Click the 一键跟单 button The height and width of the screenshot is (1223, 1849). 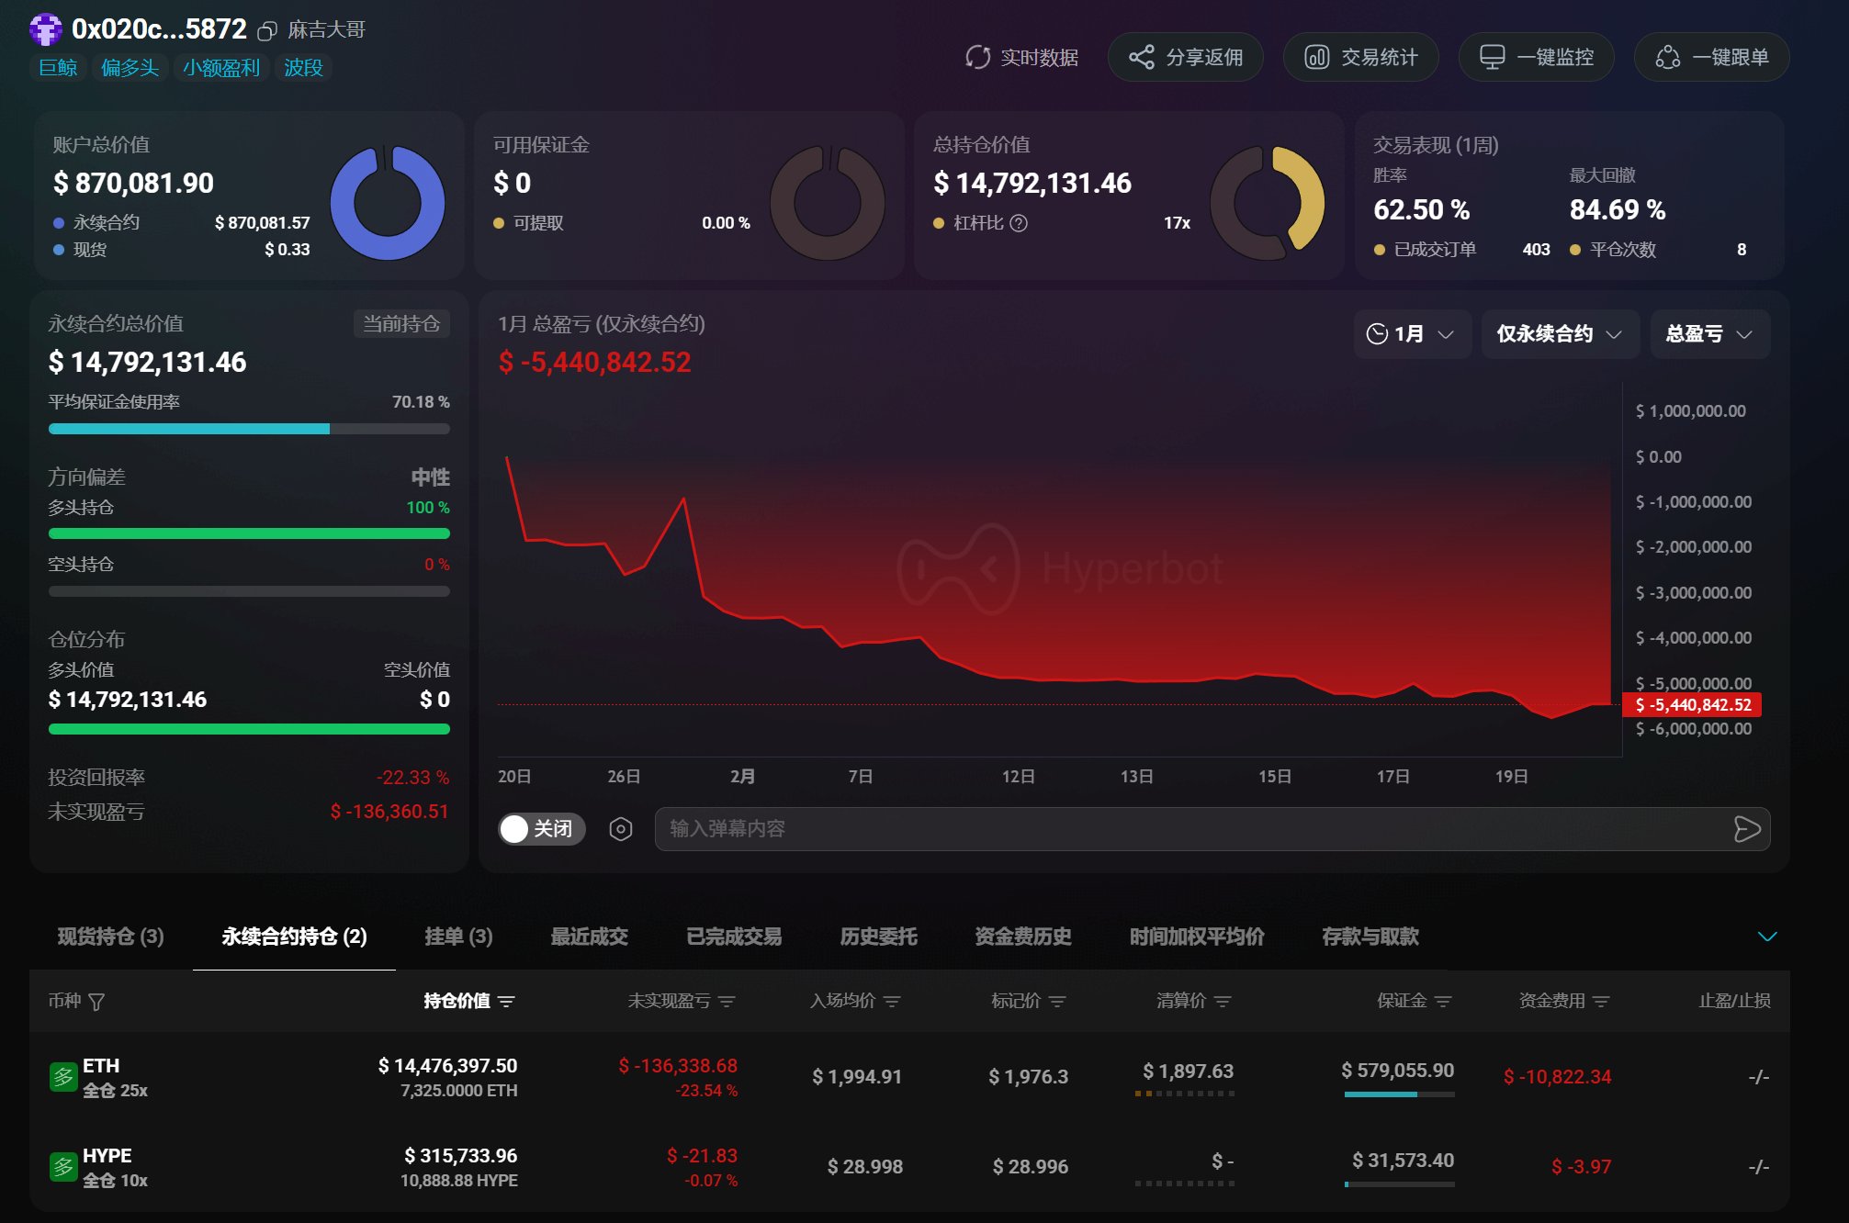(1711, 57)
